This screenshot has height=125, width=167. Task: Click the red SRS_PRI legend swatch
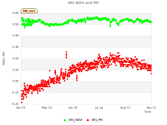[x=88, y=120]
